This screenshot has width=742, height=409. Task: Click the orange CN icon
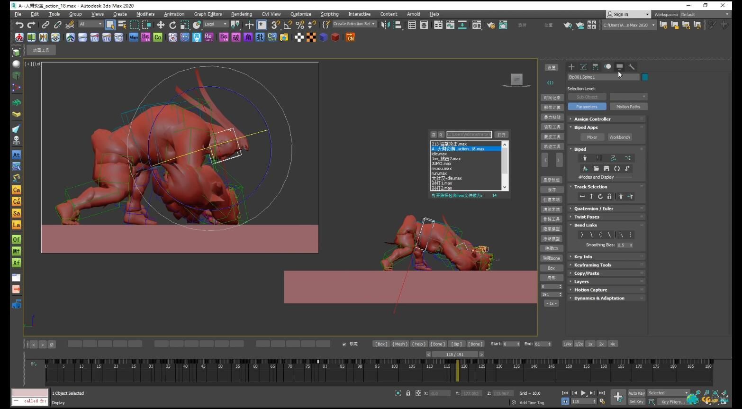click(350, 37)
